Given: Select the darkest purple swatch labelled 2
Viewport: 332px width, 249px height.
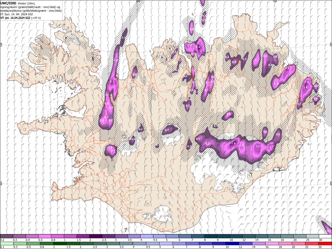Looking at the screenshot, I should click(x=95, y=236).
